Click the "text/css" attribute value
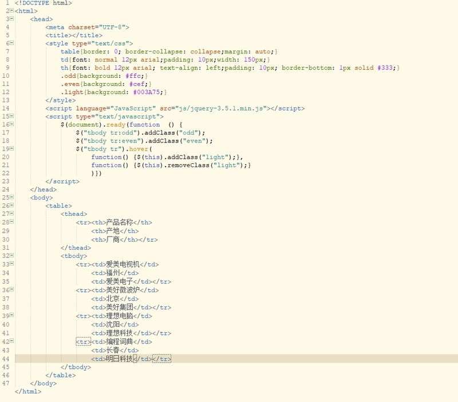The height and width of the screenshot is (402, 458). 110,44
